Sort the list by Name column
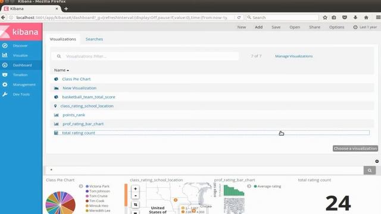The width and height of the screenshot is (381, 214). click(61, 70)
